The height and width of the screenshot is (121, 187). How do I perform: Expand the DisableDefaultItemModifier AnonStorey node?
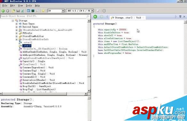point(17,30)
